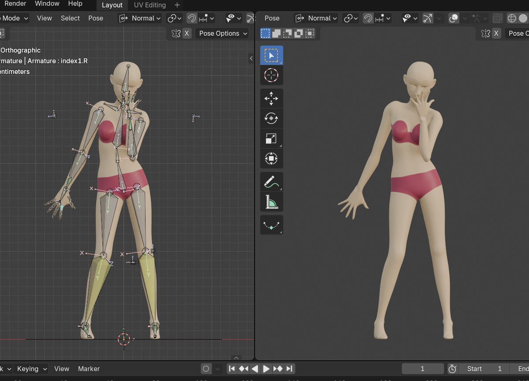Open the Keying dropdown in timeline
Screen dimensions: 529x381
tap(31, 369)
